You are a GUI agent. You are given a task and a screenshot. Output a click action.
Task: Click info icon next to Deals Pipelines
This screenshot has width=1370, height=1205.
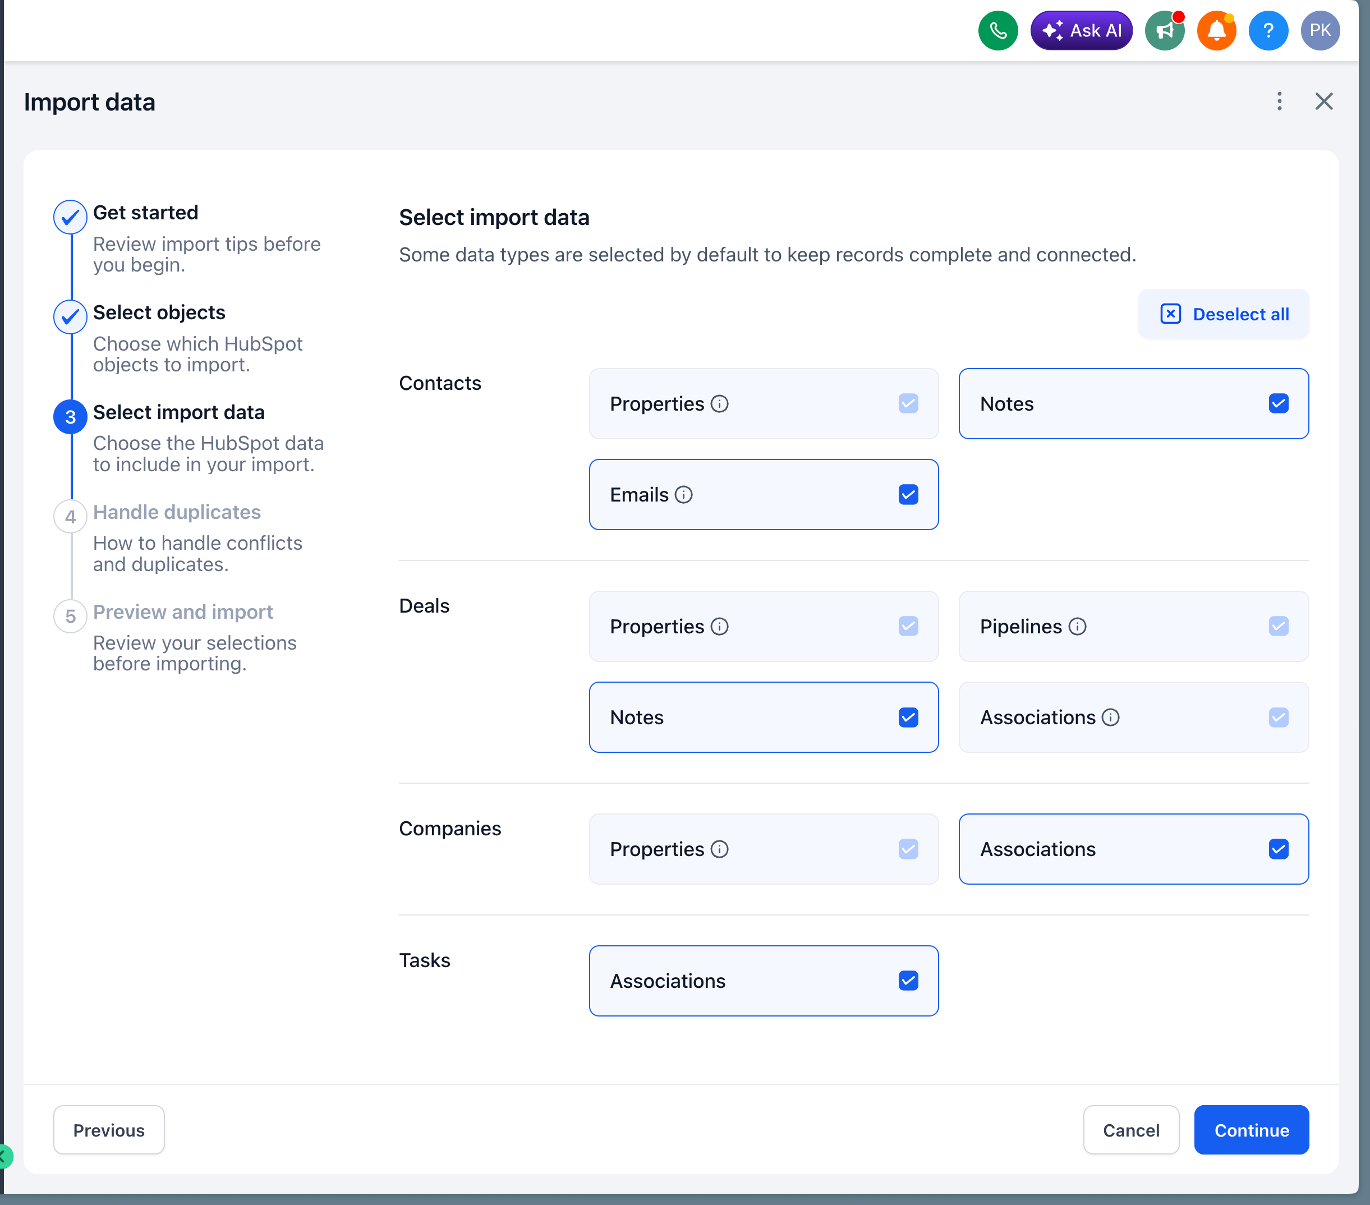tap(1077, 626)
